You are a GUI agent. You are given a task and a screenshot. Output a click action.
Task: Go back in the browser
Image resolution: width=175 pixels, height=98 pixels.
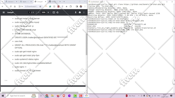coord(3,6)
